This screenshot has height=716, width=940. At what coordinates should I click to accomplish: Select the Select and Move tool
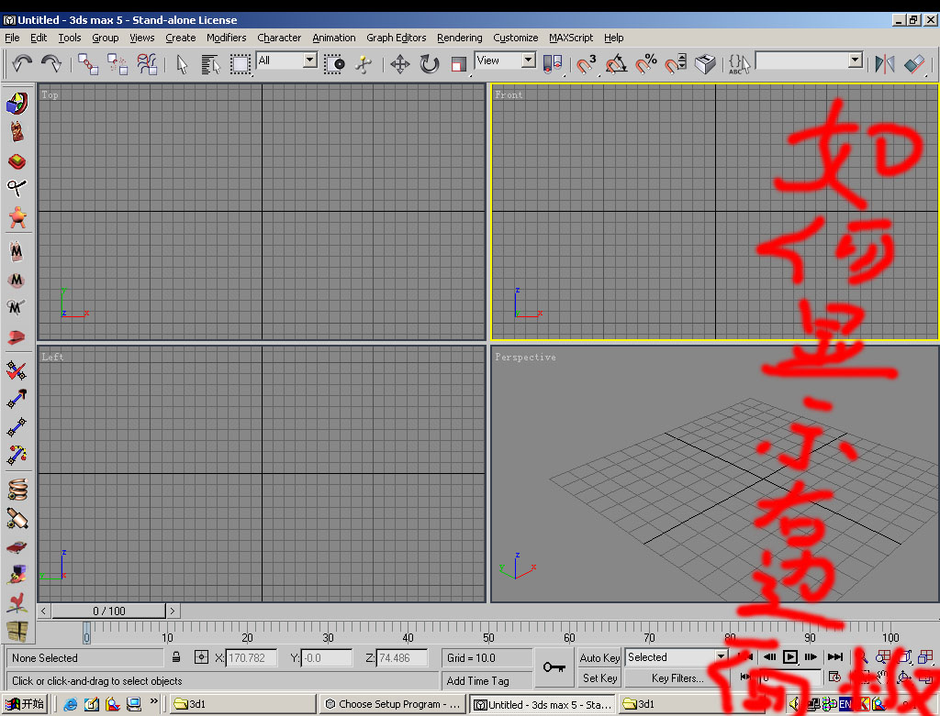[x=400, y=63]
